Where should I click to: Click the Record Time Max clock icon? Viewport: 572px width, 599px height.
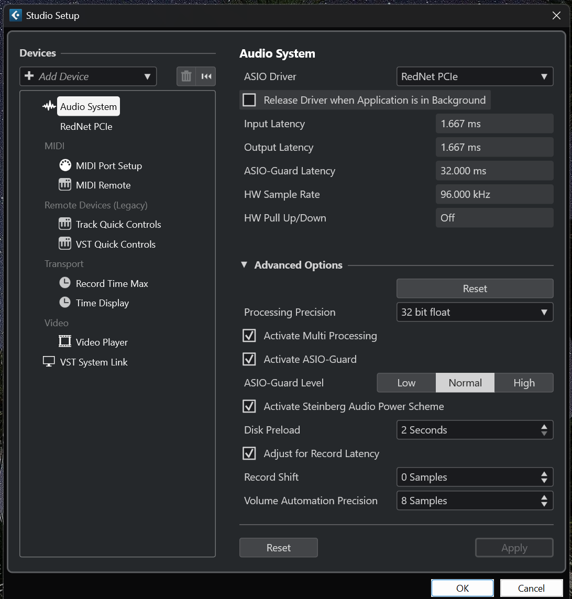tap(65, 283)
